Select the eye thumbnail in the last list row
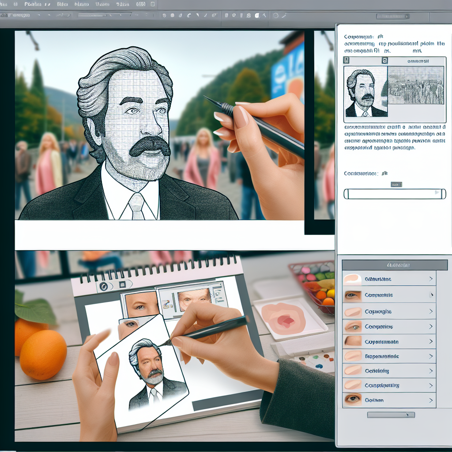The width and height of the screenshot is (452, 452). [x=352, y=400]
